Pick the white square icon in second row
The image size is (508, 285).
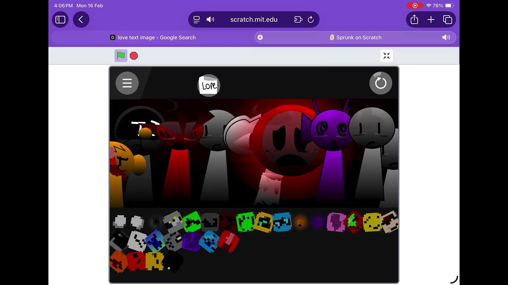click(x=137, y=240)
